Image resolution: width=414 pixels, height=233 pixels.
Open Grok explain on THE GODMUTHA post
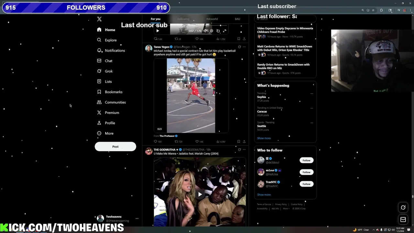[239, 150]
